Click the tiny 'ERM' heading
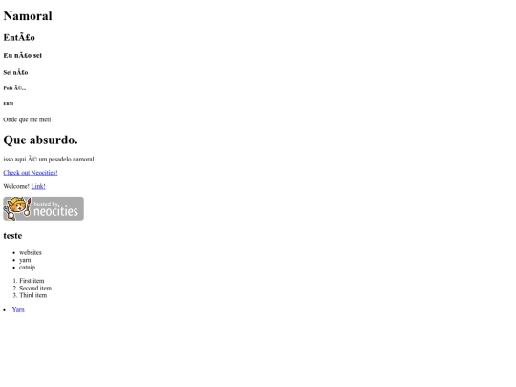 (9, 103)
